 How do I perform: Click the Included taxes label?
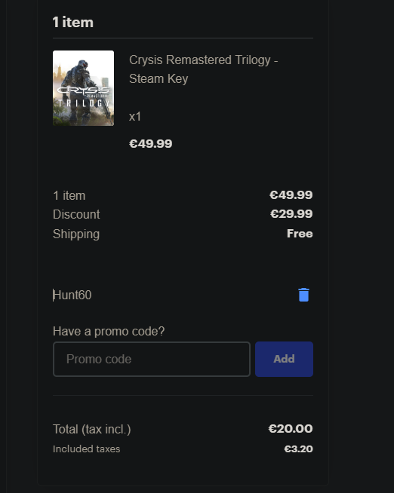pos(87,449)
